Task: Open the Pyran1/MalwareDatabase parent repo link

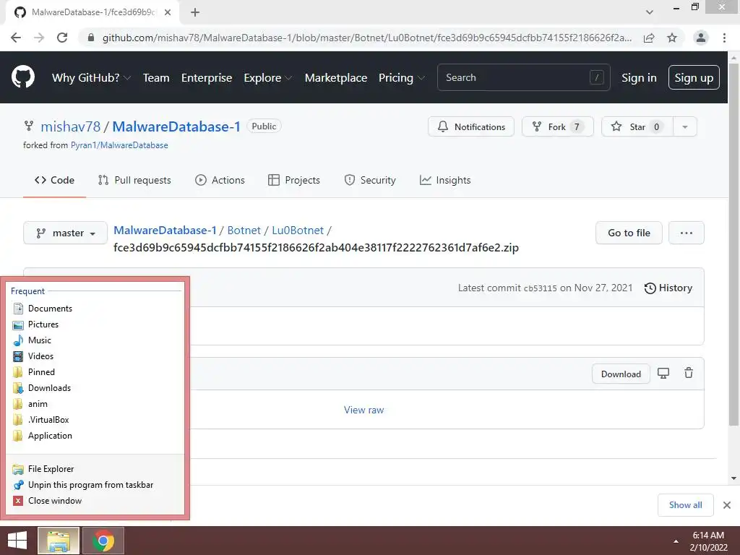Action: point(119,145)
